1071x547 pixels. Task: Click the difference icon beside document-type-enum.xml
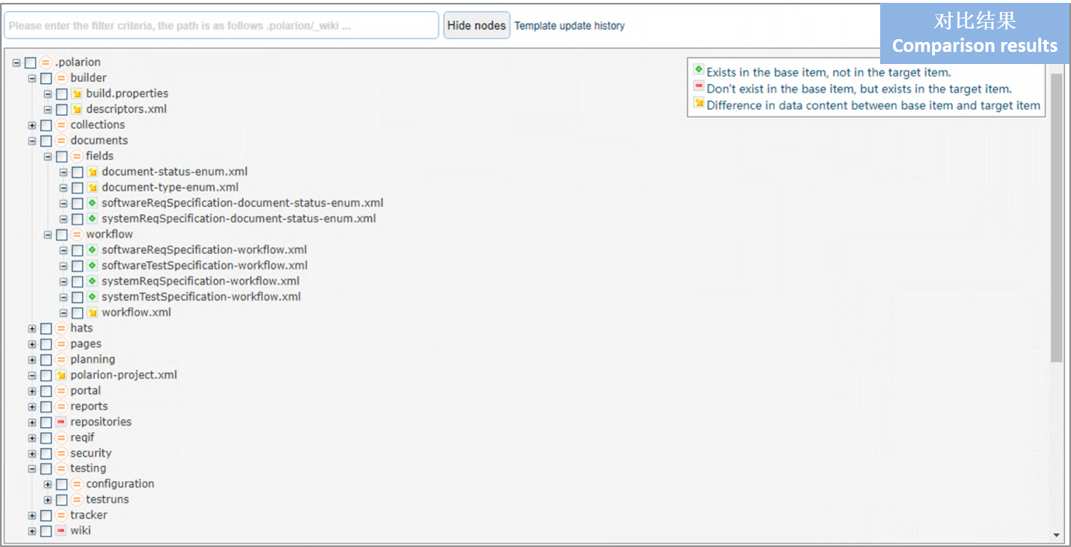(x=93, y=188)
